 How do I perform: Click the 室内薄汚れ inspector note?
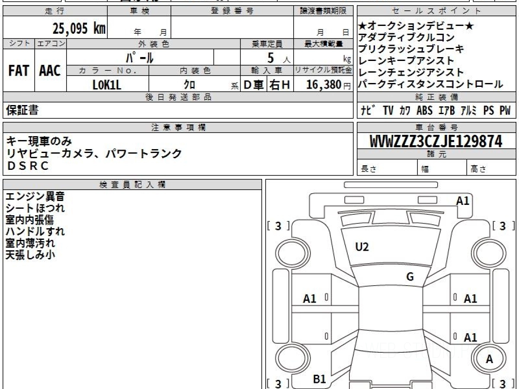(x=30, y=243)
